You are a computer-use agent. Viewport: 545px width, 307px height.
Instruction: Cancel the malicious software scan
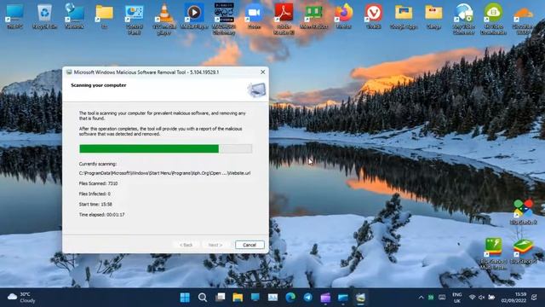[250, 245]
